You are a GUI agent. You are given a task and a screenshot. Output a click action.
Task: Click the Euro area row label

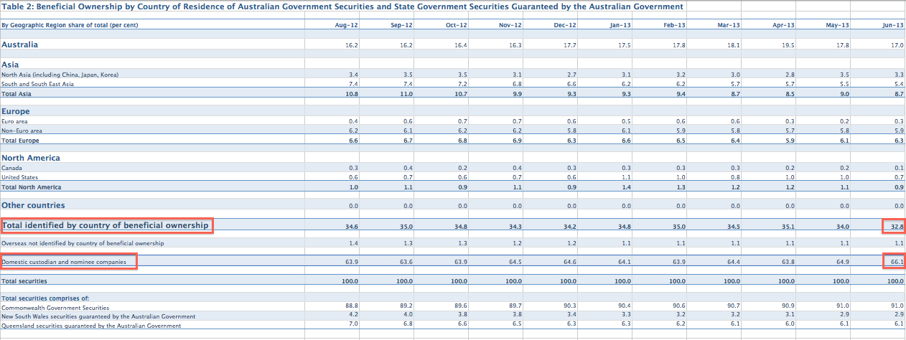tap(15, 121)
